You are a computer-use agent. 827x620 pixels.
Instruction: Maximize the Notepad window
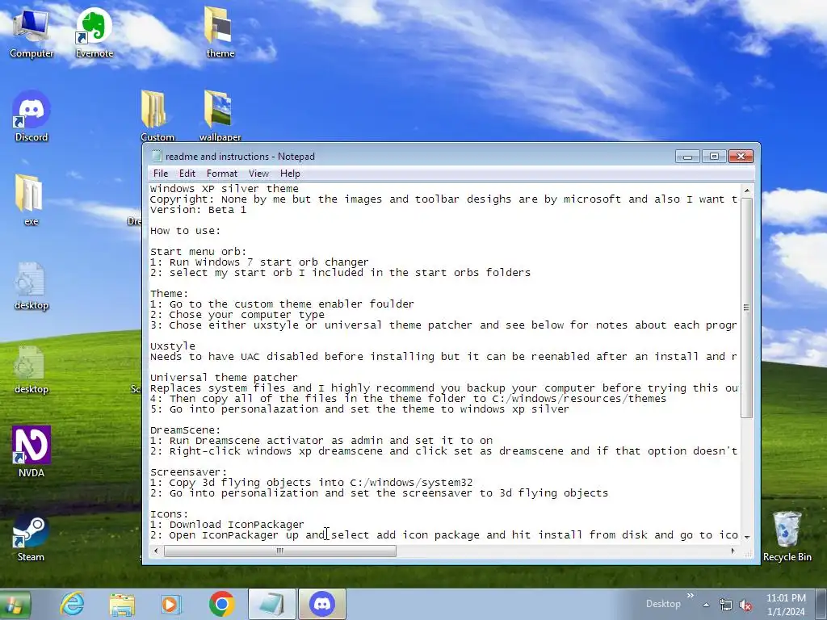tap(714, 156)
